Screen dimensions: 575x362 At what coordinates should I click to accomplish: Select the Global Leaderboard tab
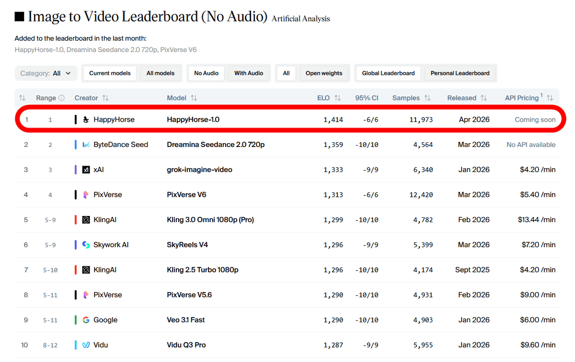(x=388, y=73)
